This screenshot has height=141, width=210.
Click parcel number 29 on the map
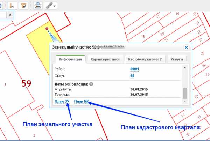tap(208, 75)
